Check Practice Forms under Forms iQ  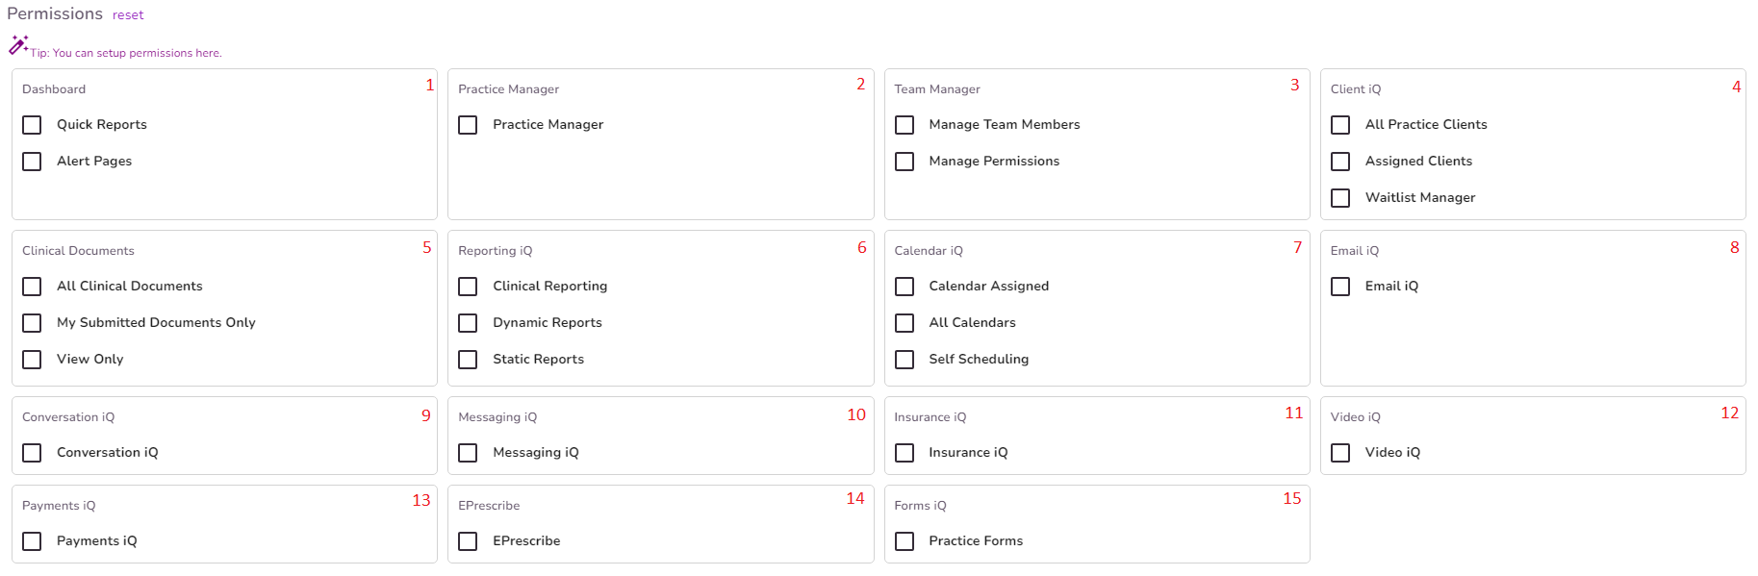coord(904,540)
